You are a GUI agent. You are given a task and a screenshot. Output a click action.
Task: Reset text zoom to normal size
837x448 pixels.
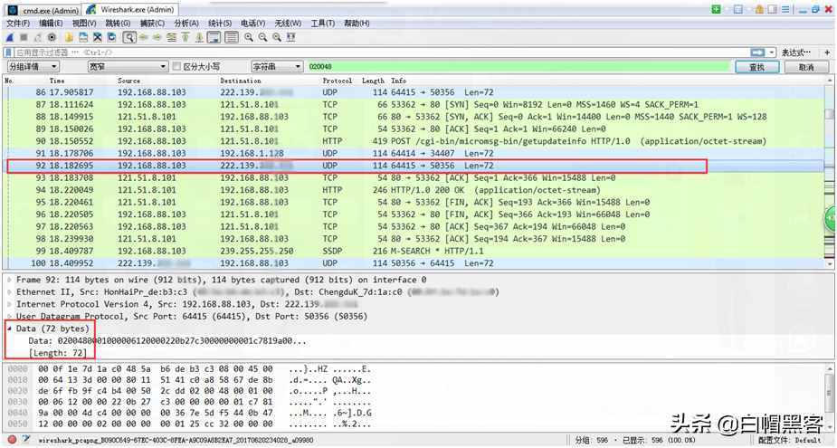[x=277, y=37]
